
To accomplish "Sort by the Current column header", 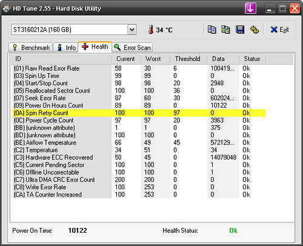I will click(x=125, y=59).
